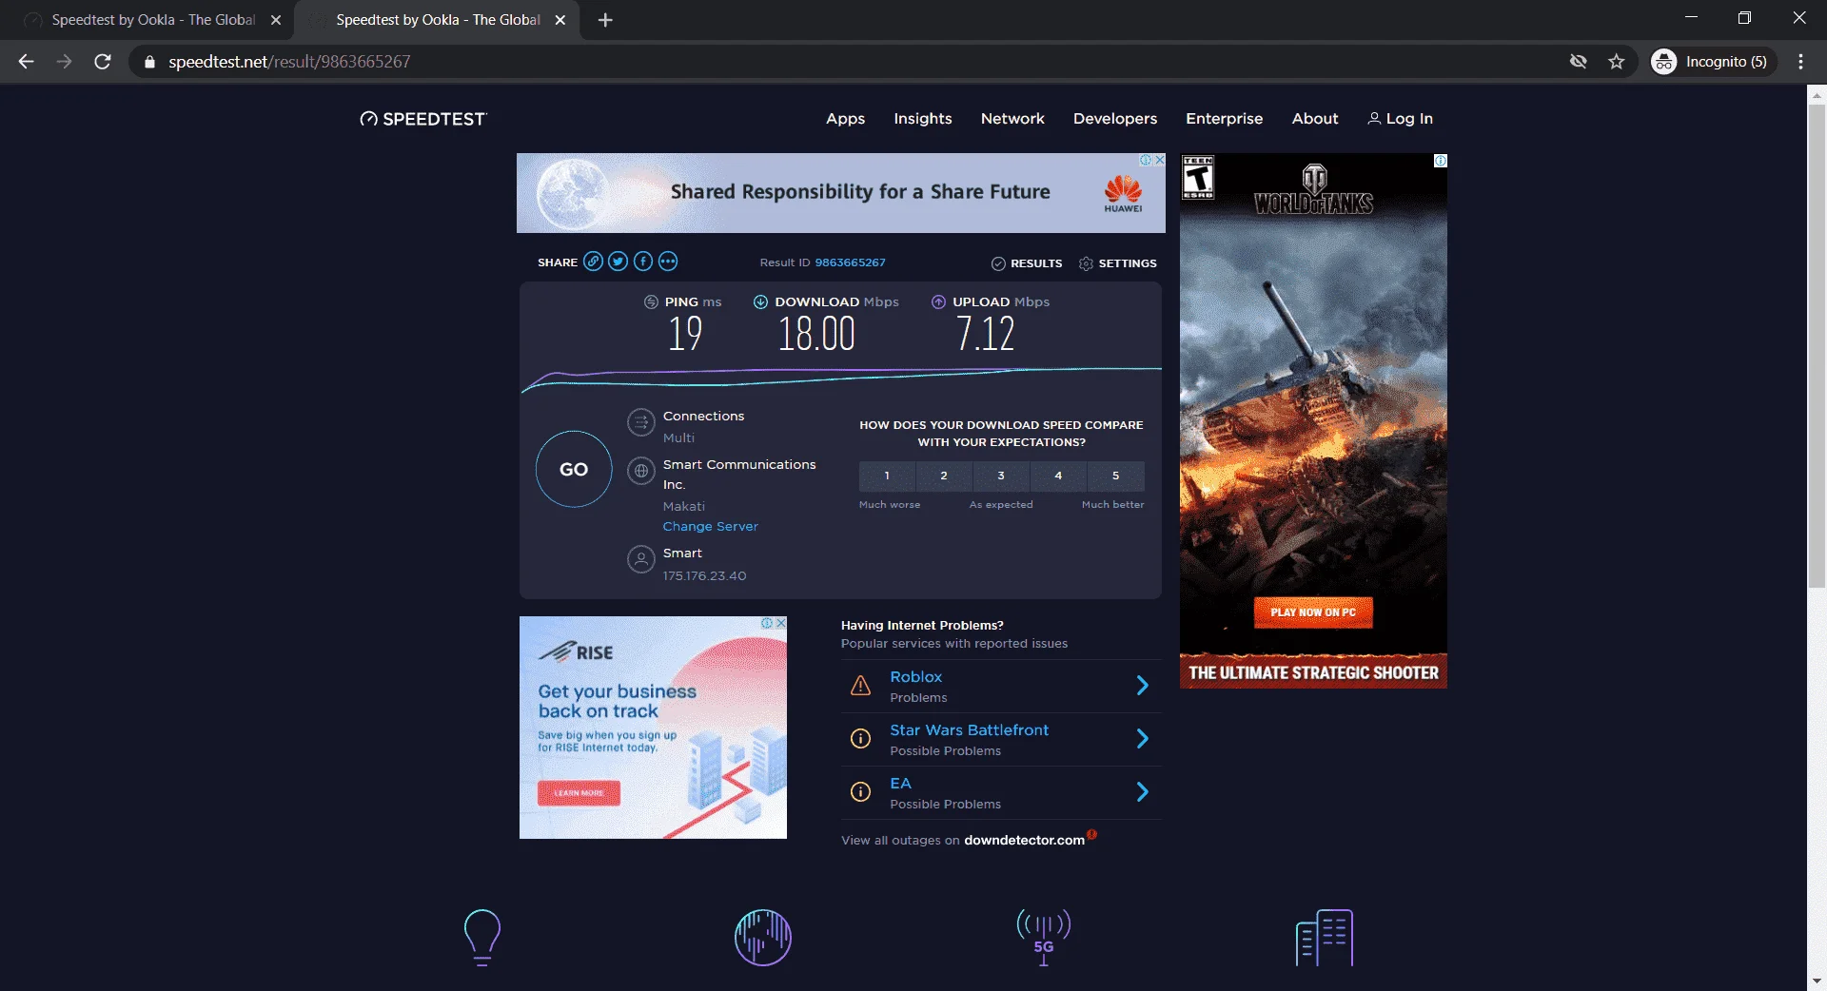Image resolution: width=1827 pixels, height=991 pixels.
Task: Rate download speed 3 As expected
Action: pyautogui.click(x=1001, y=476)
